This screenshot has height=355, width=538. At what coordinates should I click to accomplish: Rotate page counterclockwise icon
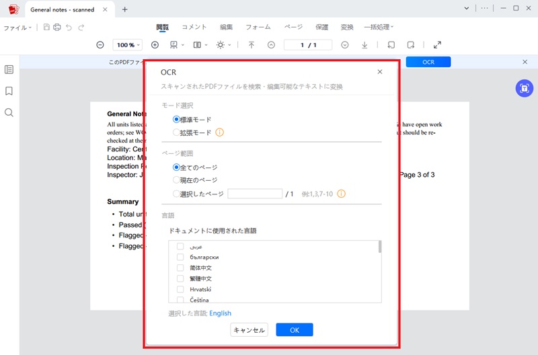(x=391, y=45)
